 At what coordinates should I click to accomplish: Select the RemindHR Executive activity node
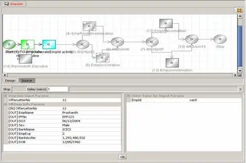[x=25, y=59]
